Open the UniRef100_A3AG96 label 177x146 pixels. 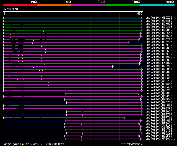159,51
